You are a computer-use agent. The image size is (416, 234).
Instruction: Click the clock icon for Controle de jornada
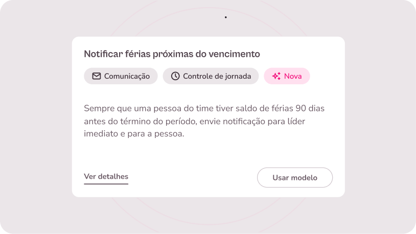click(175, 76)
